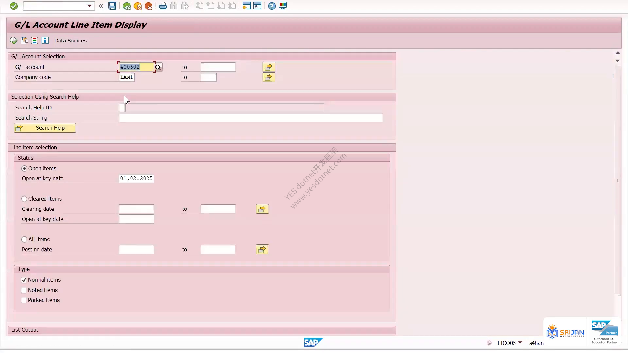The width and height of the screenshot is (628, 353).
Task: Select the Cleared items radio button
Action: coord(24,199)
